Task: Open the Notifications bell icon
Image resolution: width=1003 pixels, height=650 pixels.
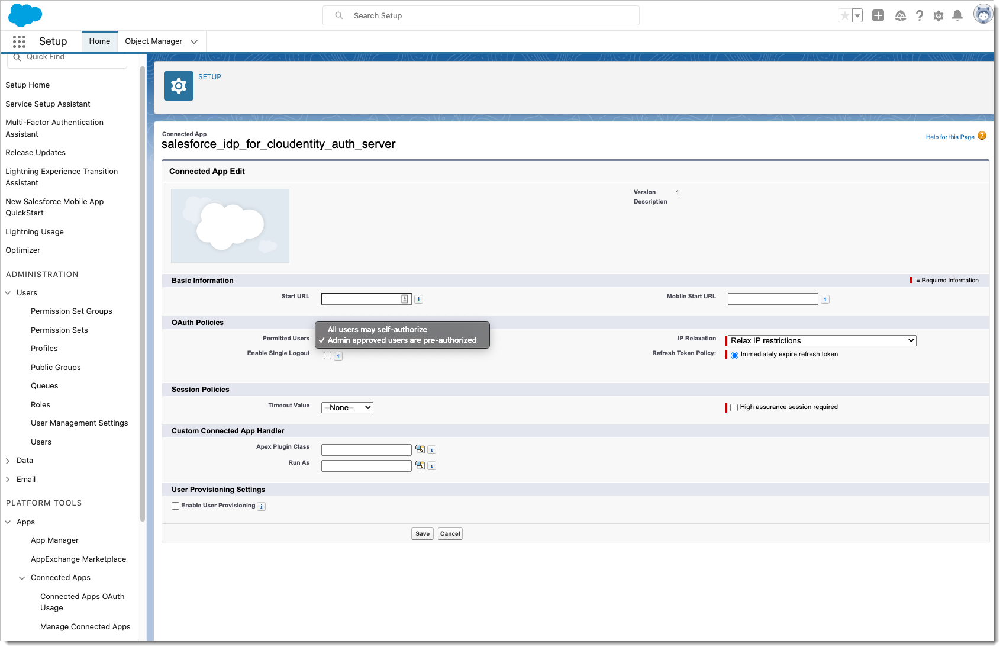Action: (957, 16)
